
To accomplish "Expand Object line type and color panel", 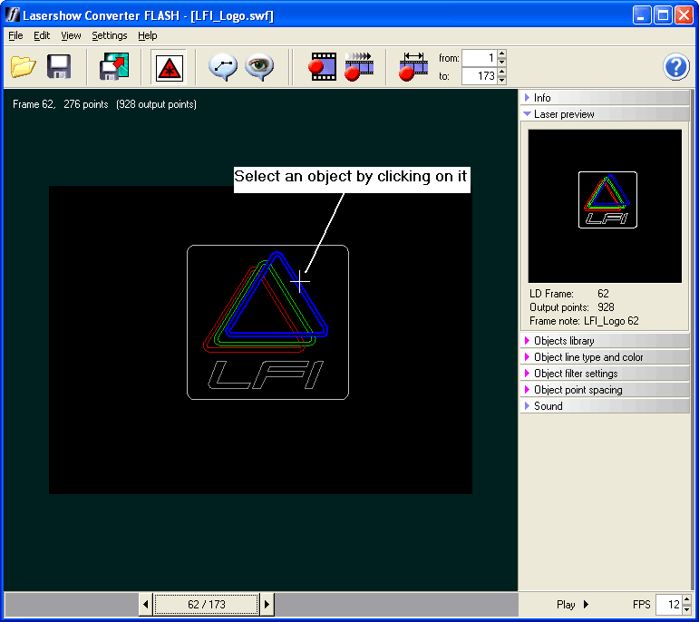I will (x=605, y=357).
